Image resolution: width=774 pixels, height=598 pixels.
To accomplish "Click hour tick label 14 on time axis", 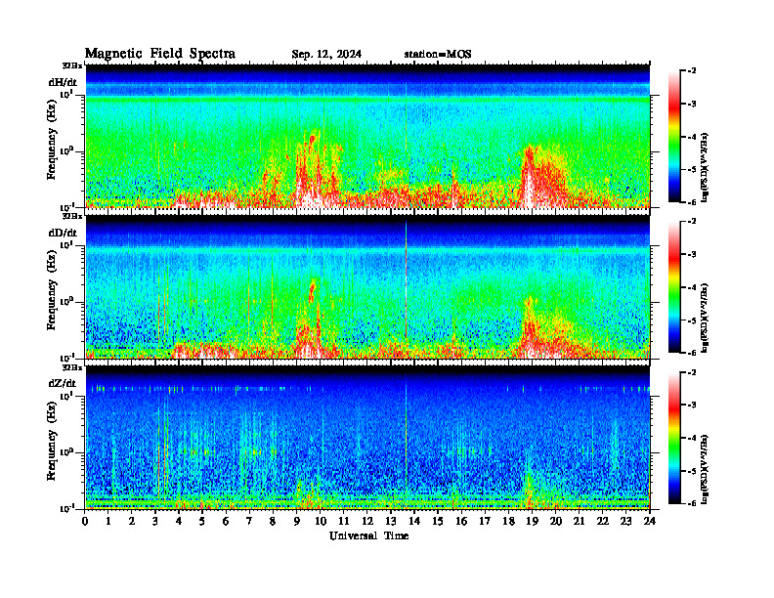I will [x=414, y=522].
